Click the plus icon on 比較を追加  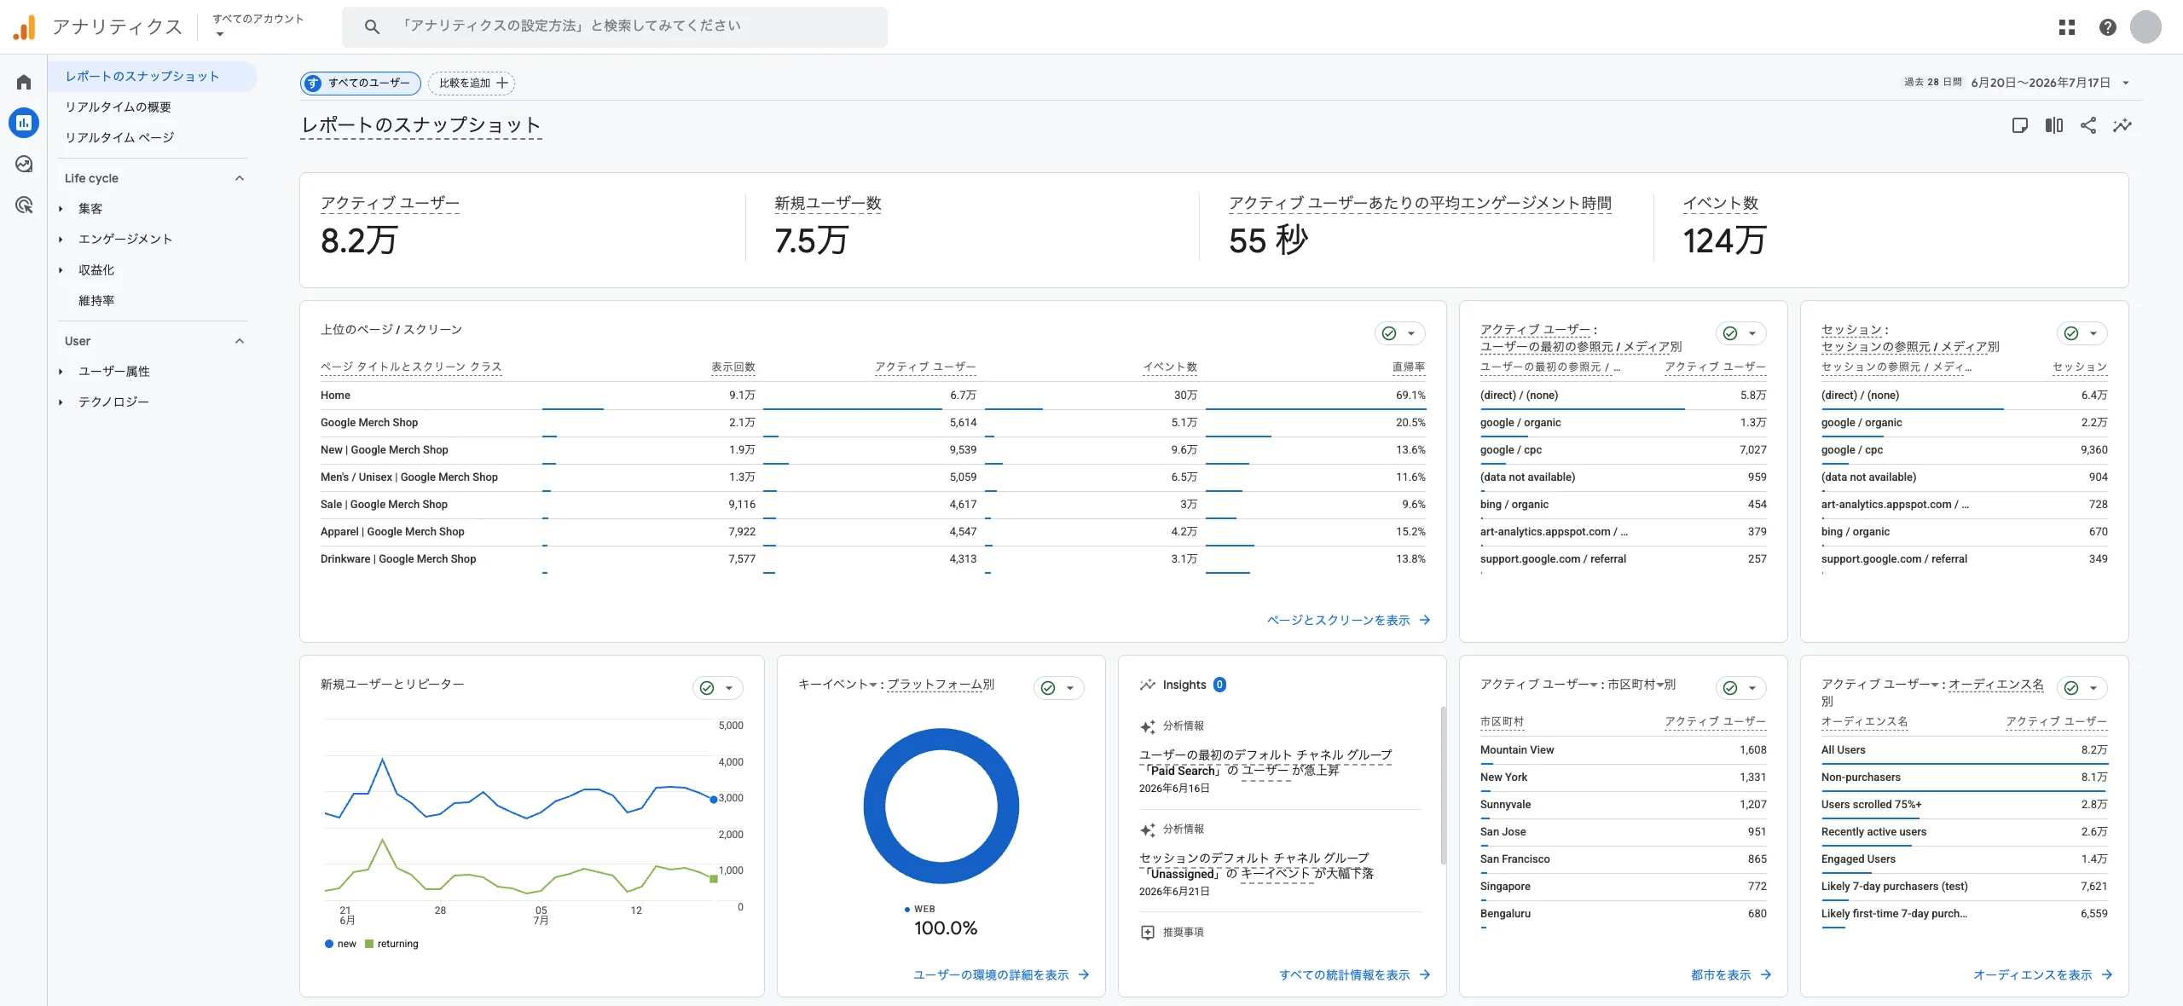pyautogui.click(x=502, y=83)
